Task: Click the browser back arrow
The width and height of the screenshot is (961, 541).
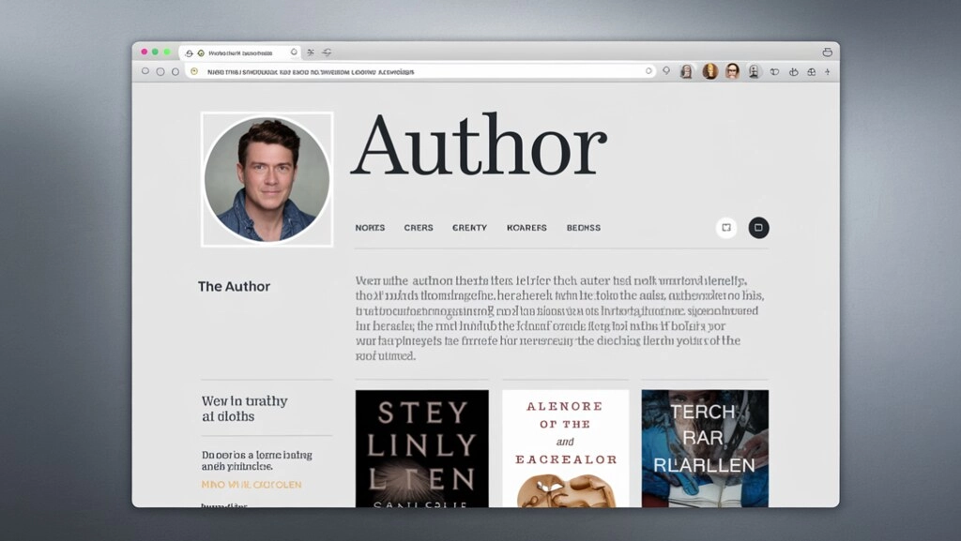Action: point(145,70)
